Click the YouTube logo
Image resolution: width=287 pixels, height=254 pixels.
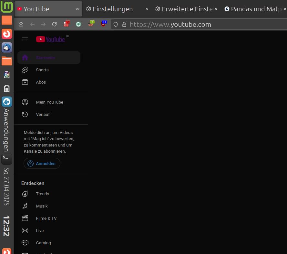pyautogui.click(x=50, y=39)
